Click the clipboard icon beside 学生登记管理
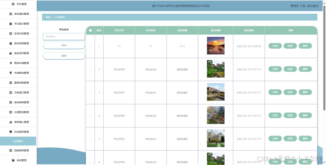Screen dimensions: 326x165 (x=11, y=24)
